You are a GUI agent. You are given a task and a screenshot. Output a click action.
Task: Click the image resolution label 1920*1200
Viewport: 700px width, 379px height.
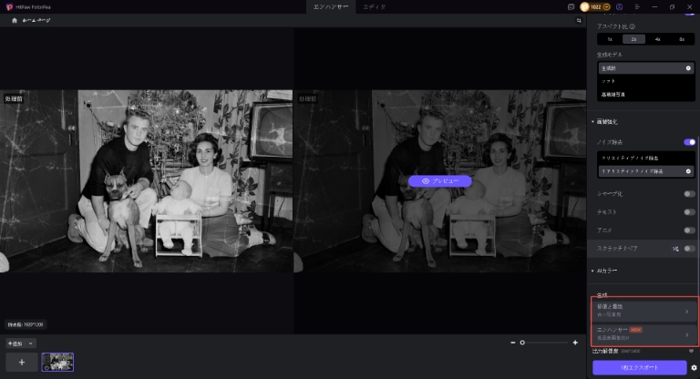[x=26, y=324]
